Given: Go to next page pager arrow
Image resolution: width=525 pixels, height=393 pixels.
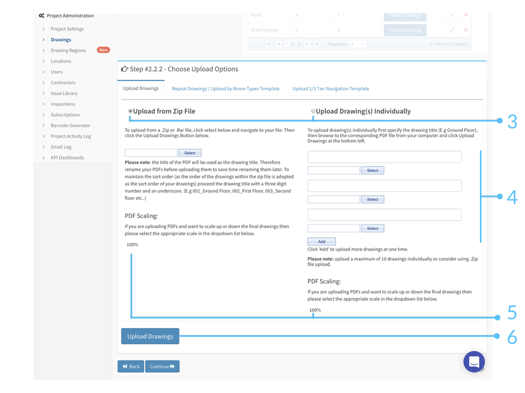Looking at the screenshot, I should pyautogui.click(x=307, y=44).
